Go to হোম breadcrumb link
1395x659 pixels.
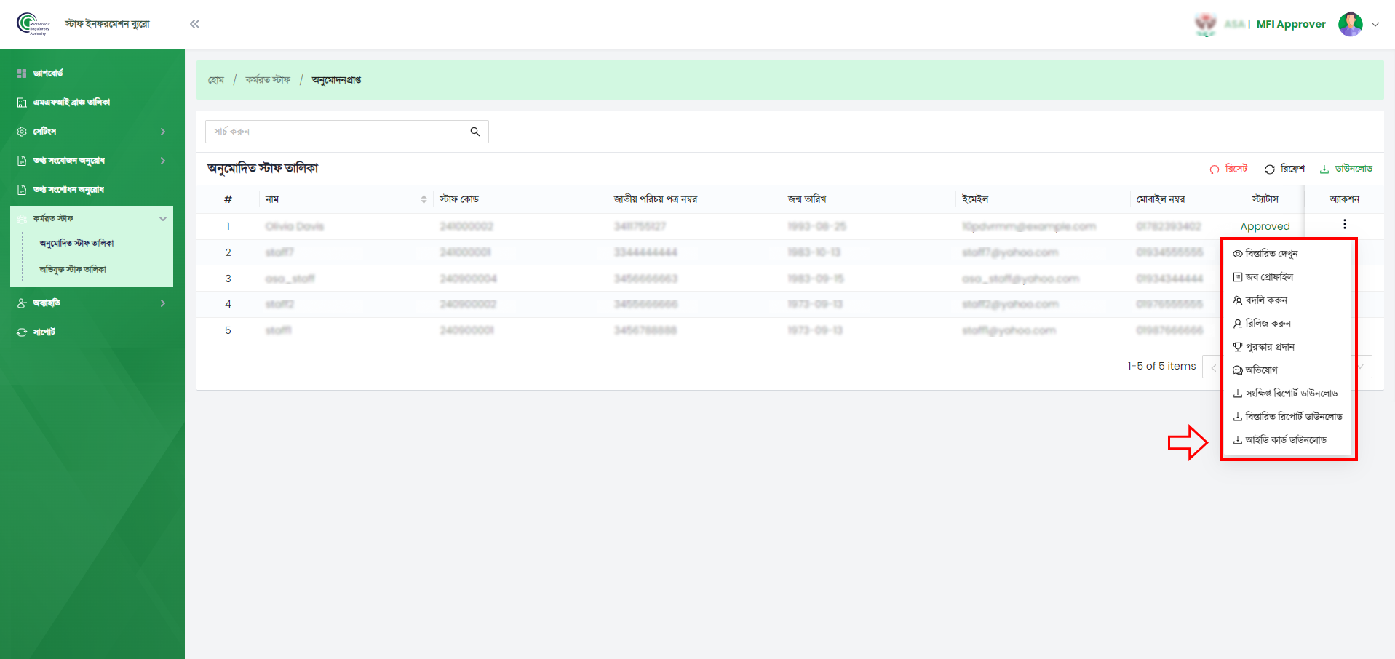pyautogui.click(x=216, y=80)
